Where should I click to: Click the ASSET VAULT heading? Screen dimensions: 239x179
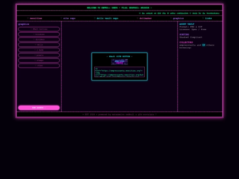pyautogui.click(x=187, y=24)
